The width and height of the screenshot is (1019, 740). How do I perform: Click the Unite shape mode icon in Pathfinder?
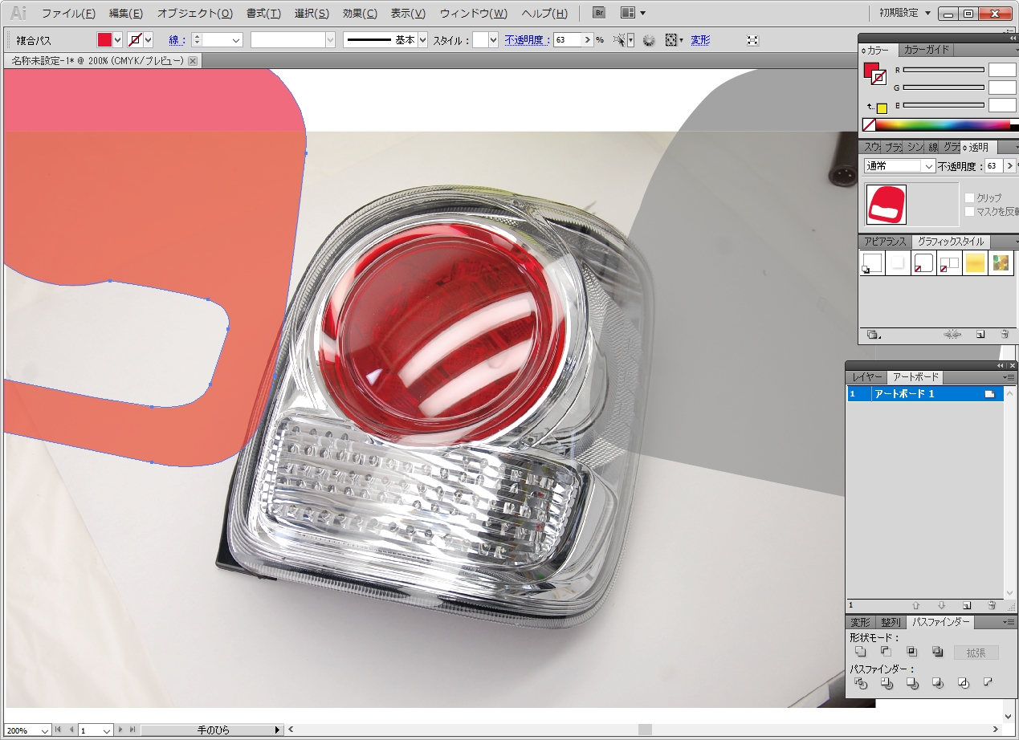pyautogui.click(x=860, y=652)
